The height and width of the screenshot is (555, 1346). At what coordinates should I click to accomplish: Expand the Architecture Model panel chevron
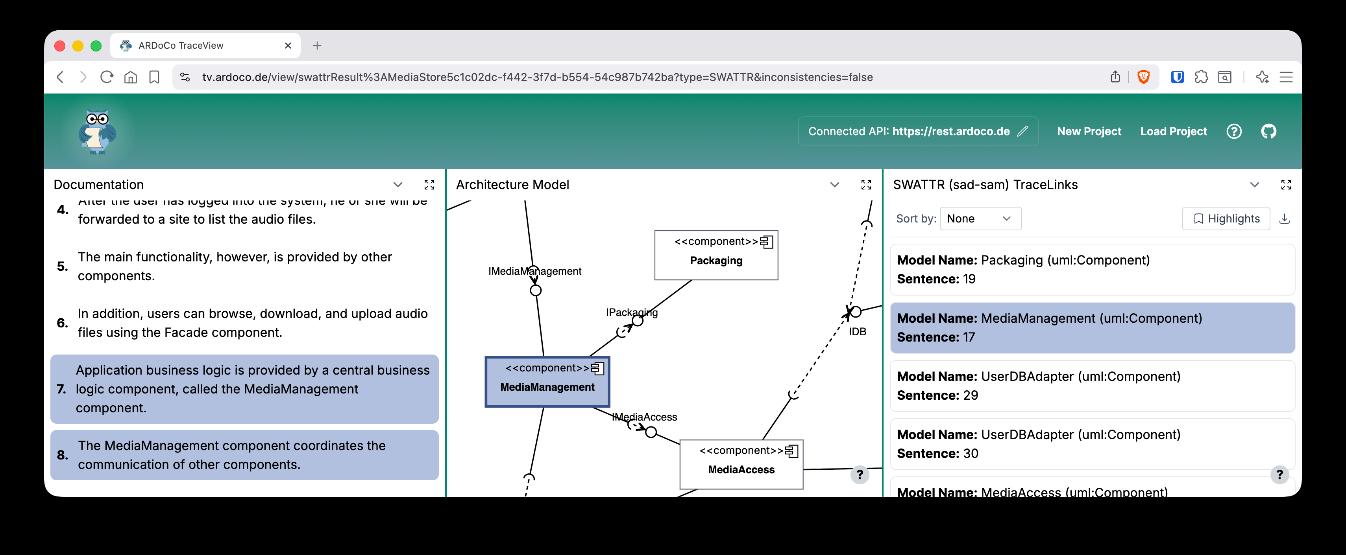click(834, 185)
